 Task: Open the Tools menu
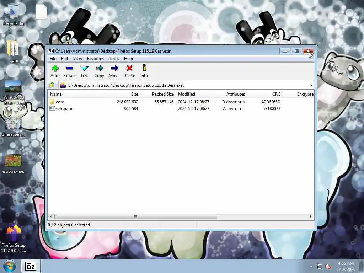click(114, 59)
